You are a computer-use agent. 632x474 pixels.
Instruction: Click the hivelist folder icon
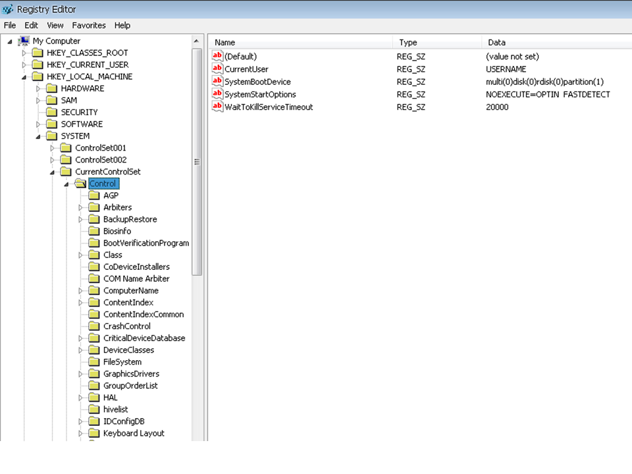tap(94, 409)
